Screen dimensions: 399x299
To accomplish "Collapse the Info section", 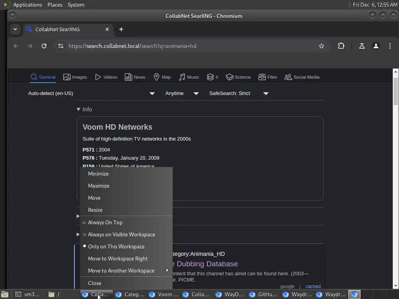I will point(84,109).
